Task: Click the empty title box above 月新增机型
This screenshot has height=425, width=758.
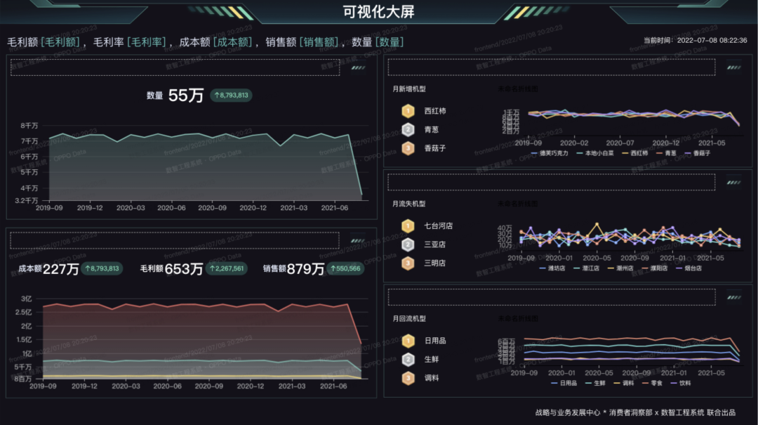Action: tap(552, 67)
